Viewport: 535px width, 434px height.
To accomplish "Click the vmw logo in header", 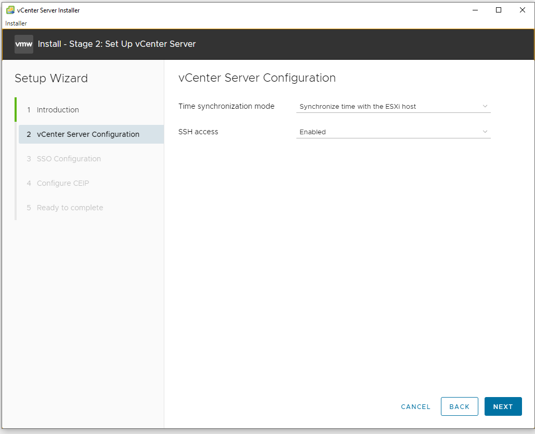I will (x=24, y=44).
